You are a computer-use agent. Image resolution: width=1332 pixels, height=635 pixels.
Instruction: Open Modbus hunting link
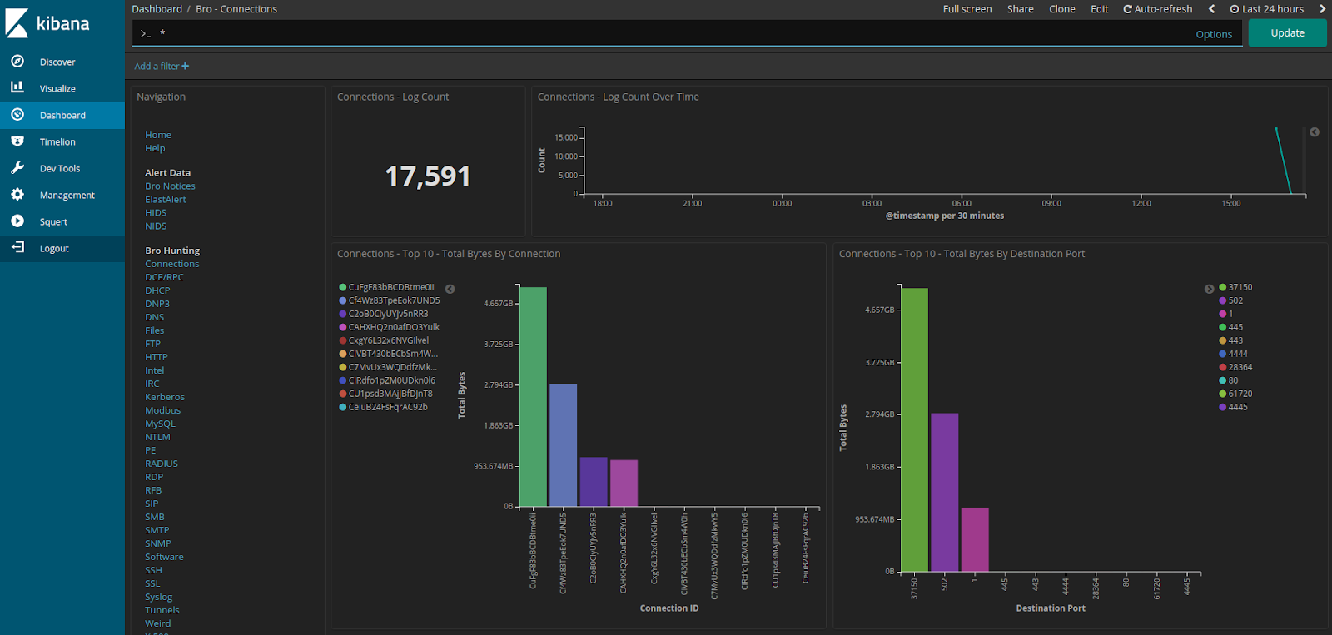pyautogui.click(x=163, y=410)
